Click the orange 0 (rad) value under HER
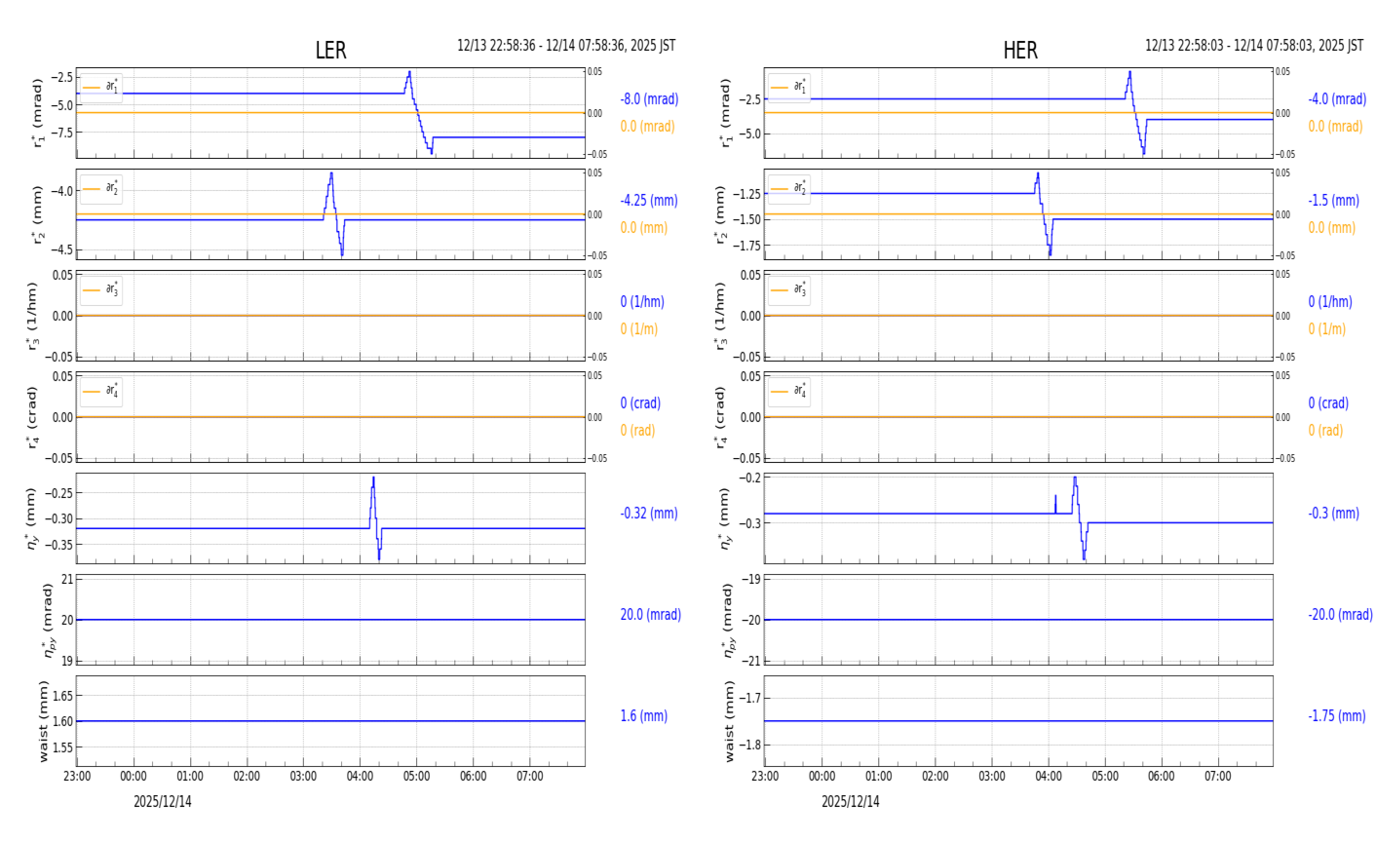This screenshot has width=1376, height=842. [x=1326, y=431]
